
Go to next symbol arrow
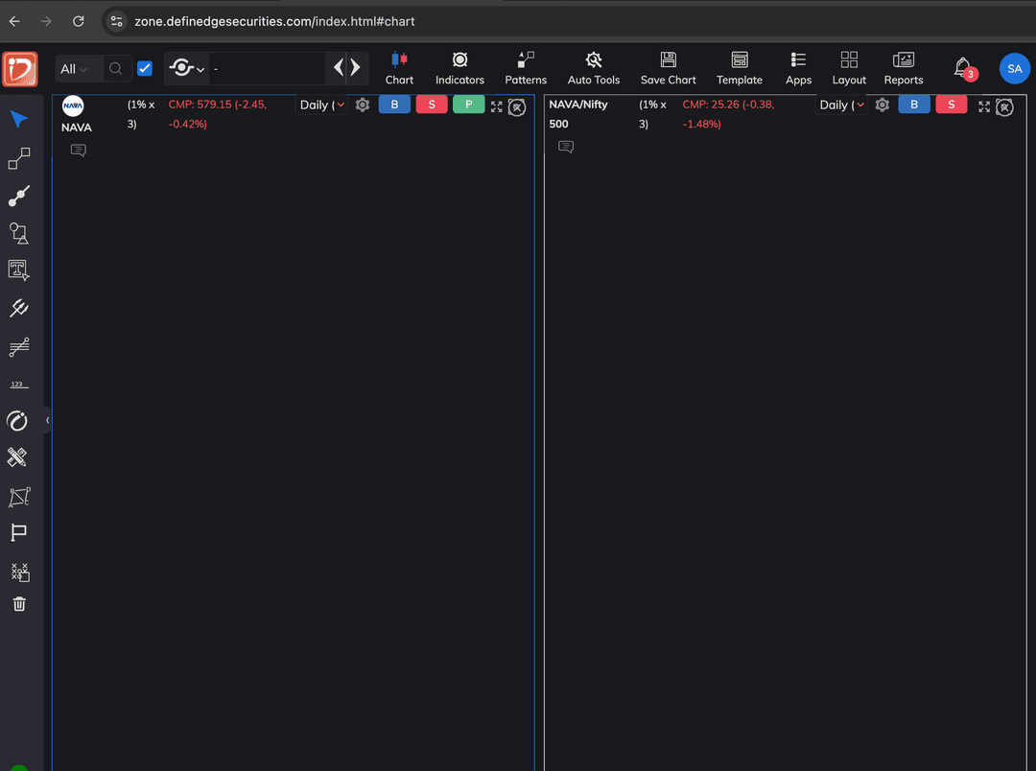pos(356,67)
